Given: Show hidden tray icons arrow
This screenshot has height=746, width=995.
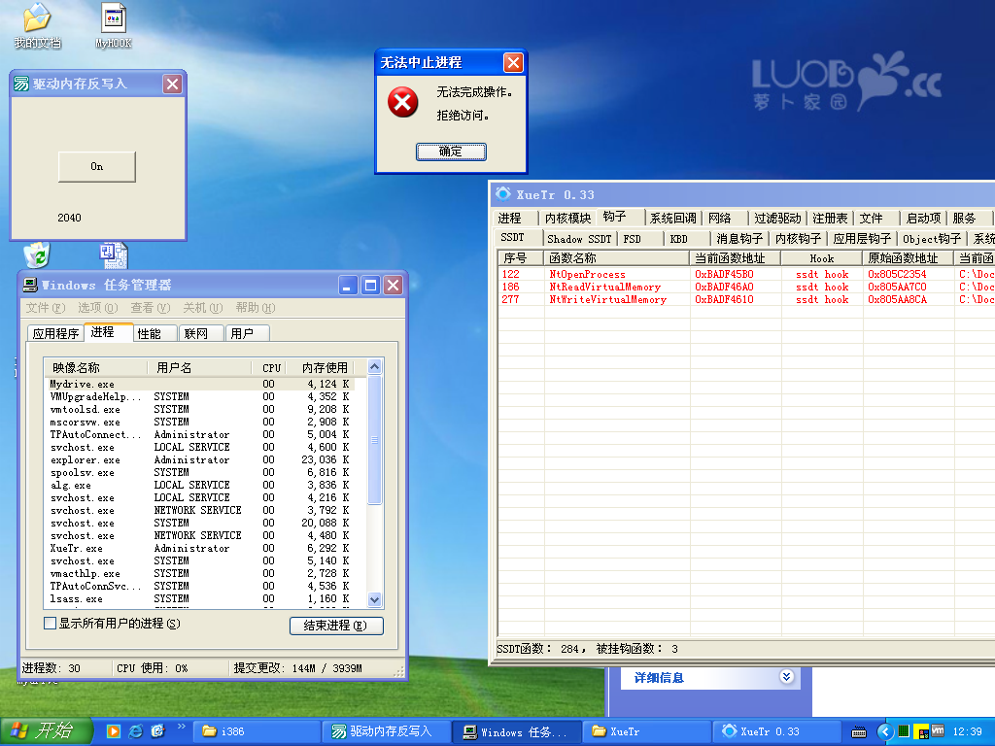Looking at the screenshot, I should (885, 731).
